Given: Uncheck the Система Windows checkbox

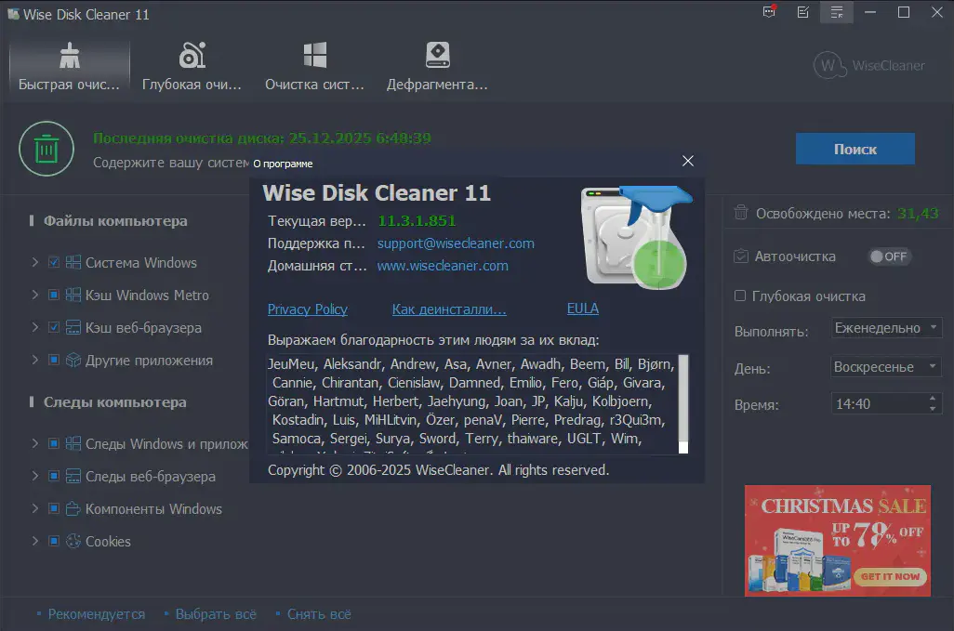Looking at the screenshot, I should click(54, 263).
